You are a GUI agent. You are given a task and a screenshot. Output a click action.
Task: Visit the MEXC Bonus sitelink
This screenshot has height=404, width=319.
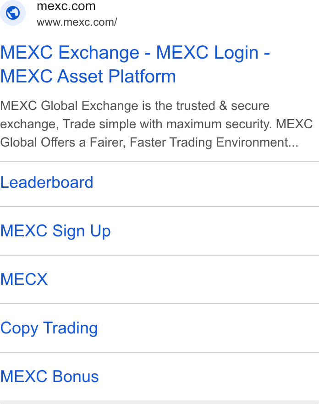pyautogui.click(x=49, y=377)
